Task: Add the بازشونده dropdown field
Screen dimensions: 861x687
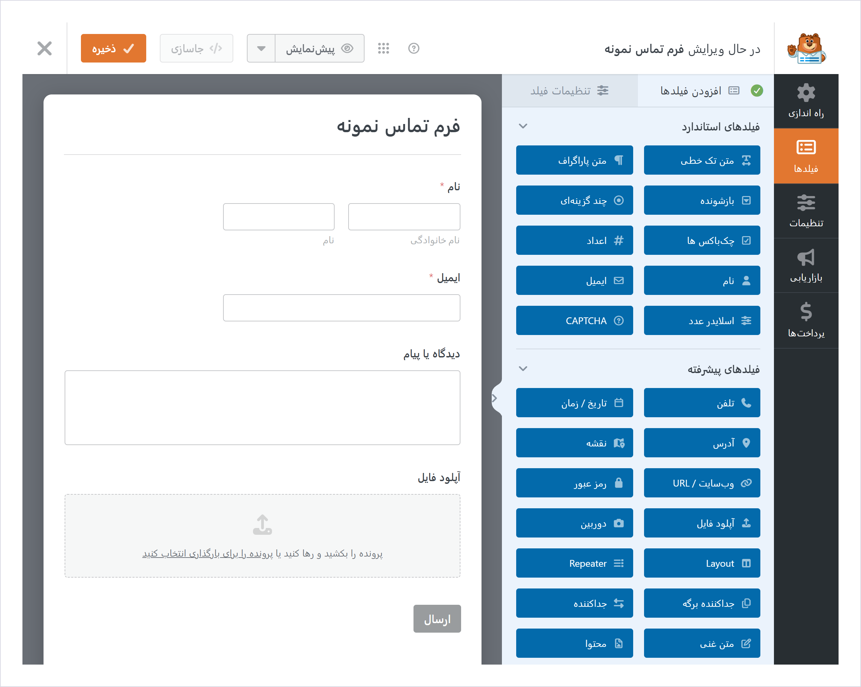Action: coord(702,200)
